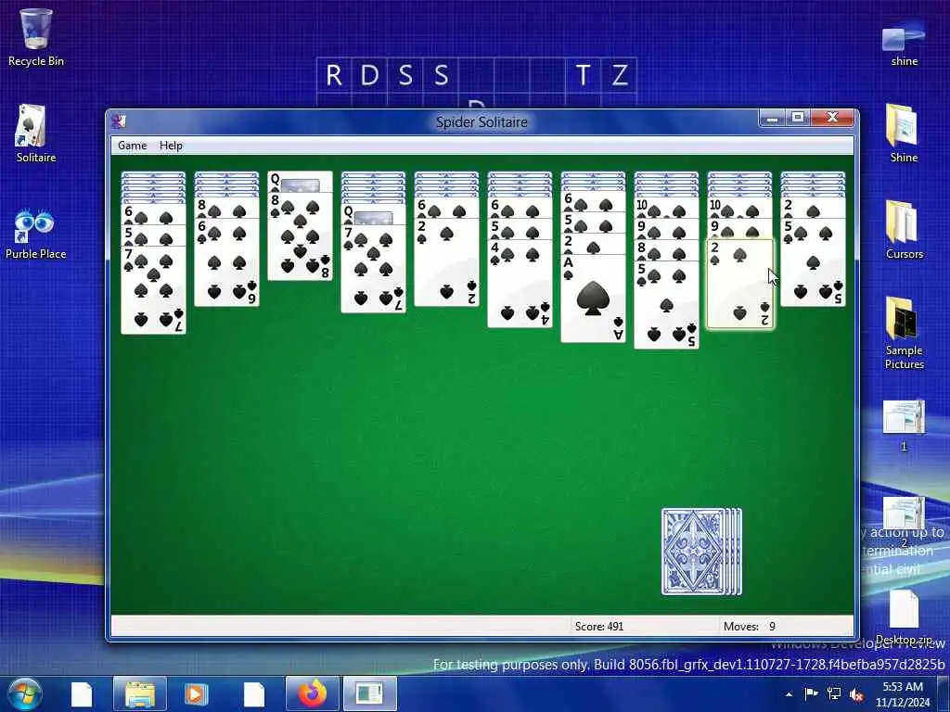Click the 4 of spades card
950x712 pixels.
tap(520, 284)
